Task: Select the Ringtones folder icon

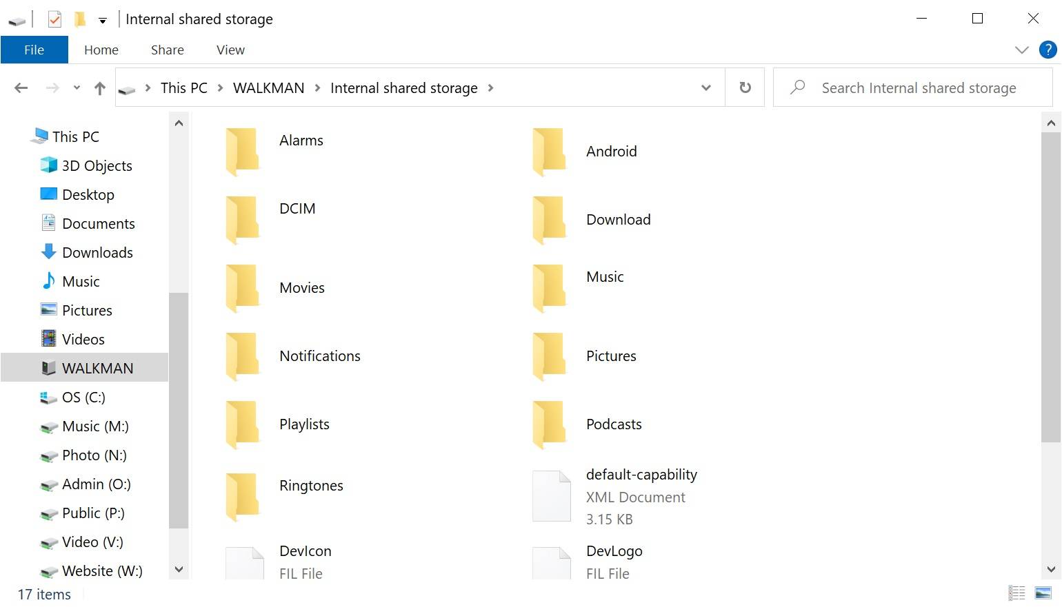Action: click(x=243, y=496)
